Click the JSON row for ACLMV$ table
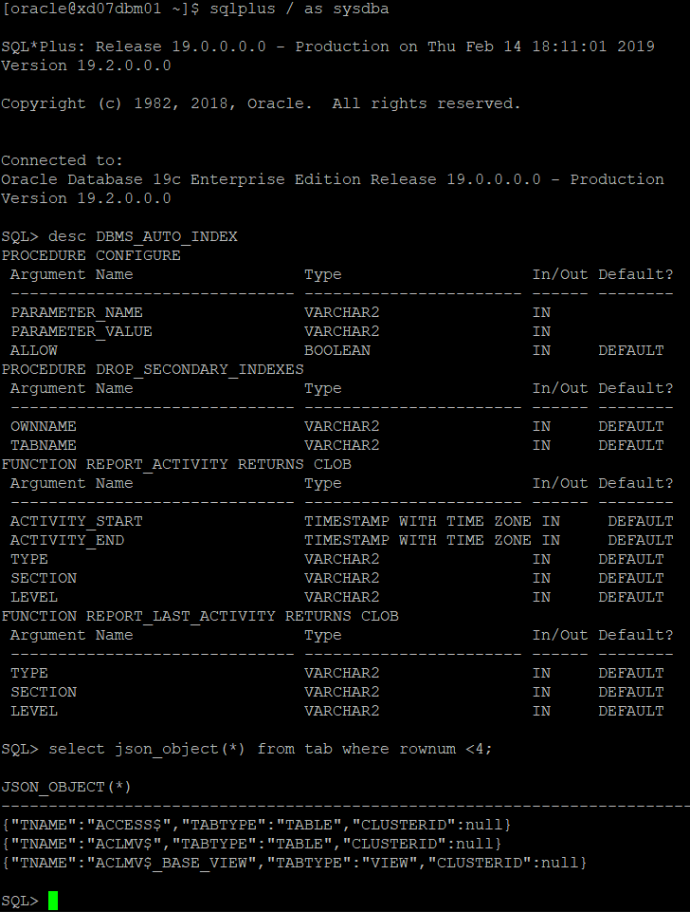690x912 pixels. [x=252, y=844]
